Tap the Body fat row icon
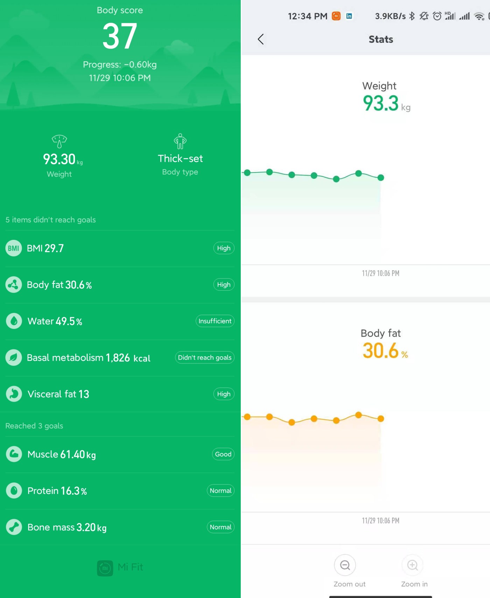 point(14,285)
